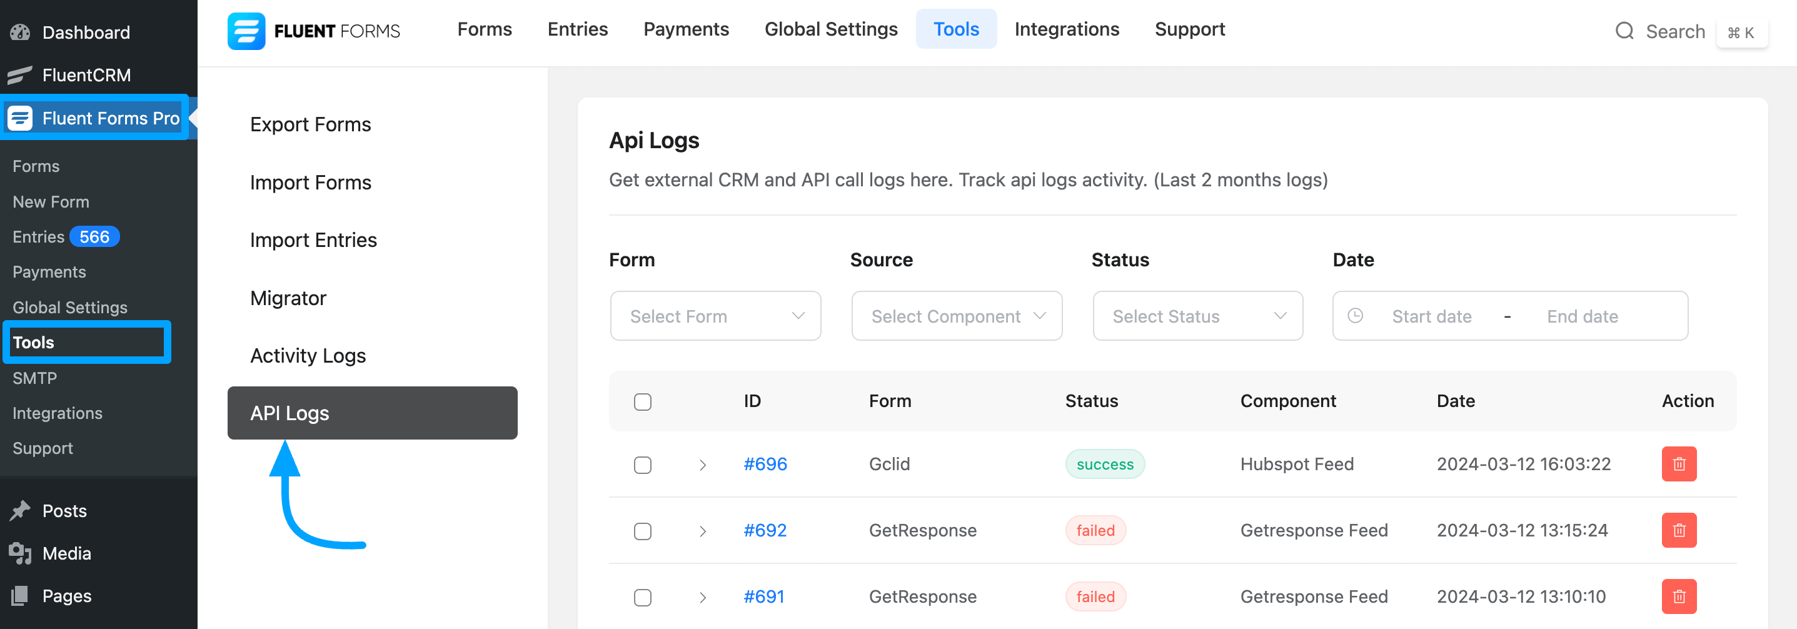The image size is (1797, 629).
Task: Expand row details for log #691
Action: [702, 597]
